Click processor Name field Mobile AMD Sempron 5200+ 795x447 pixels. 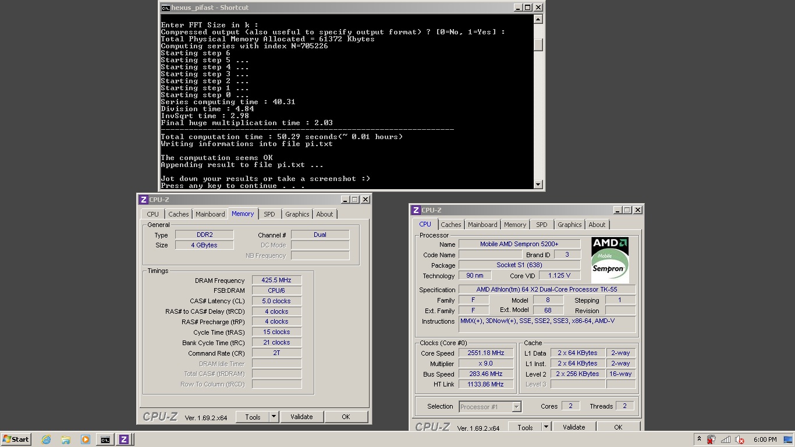coord(519,244)
